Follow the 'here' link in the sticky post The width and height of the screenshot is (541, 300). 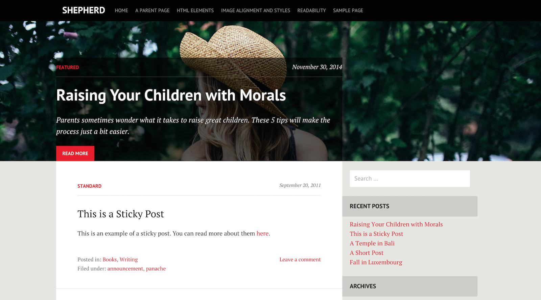[x=262, y=233]
